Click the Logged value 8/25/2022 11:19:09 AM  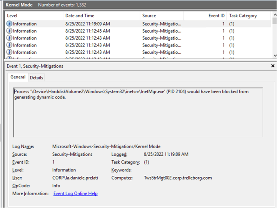point(166,154)
